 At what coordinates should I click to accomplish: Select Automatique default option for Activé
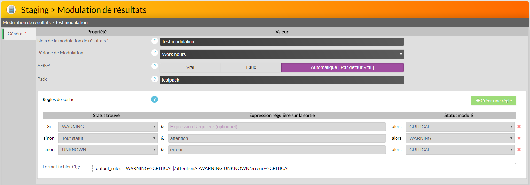pyautogui.click(x=342, y=67)
